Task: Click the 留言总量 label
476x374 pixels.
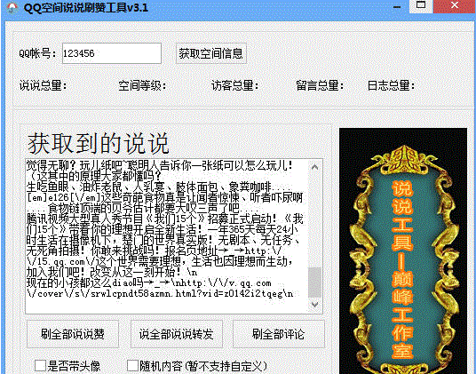Action: (320, 85)
